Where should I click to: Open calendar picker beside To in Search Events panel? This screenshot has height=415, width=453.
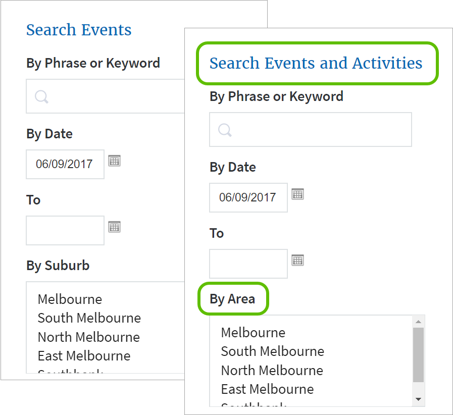(x=115, y=227)
